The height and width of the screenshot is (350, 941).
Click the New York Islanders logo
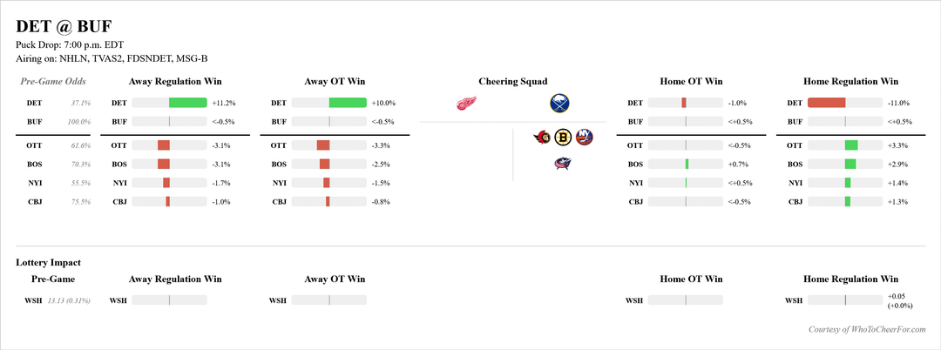tap(584, 137)
